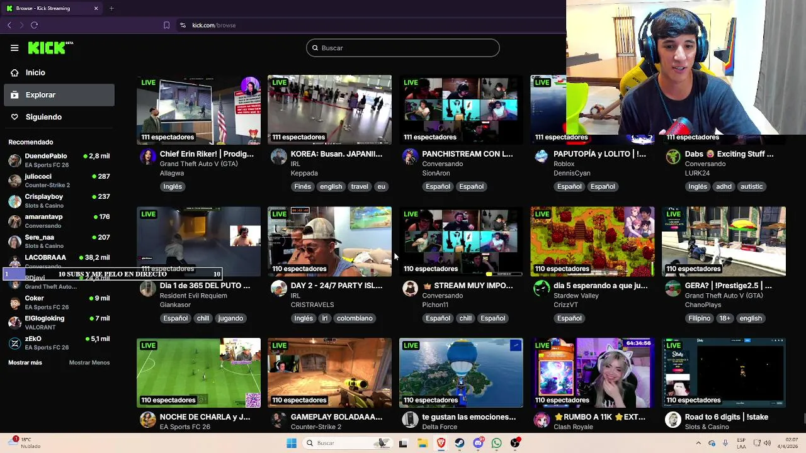Click the jugando tag under Giankasor

point(230,318)
